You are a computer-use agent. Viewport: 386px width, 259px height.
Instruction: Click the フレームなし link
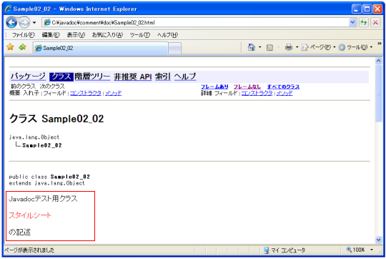pyautogui.click(x=247, y=87)
